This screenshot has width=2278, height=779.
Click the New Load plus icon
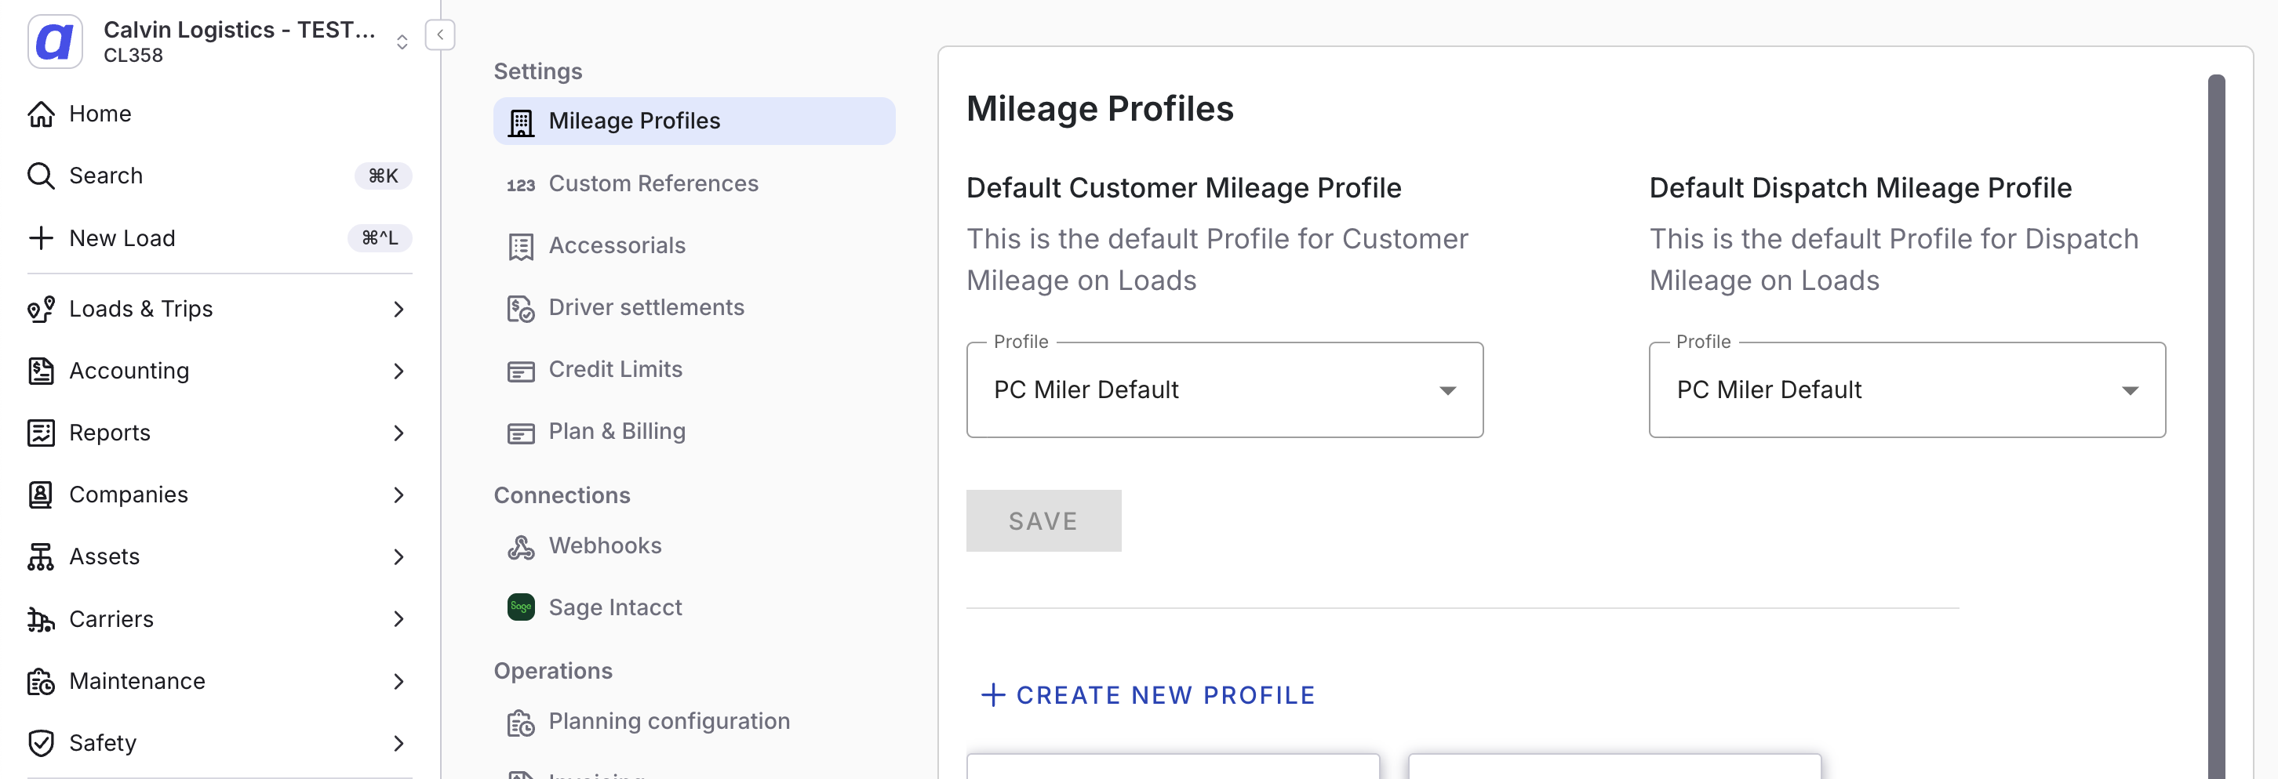[x=41, y=237]
